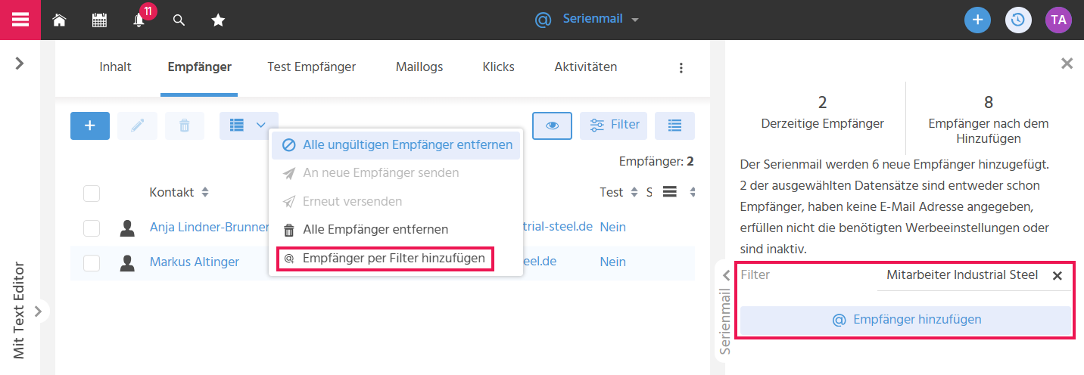This screenshot has height=375, width=1084.
Task: Select the Empfänger tab
Action: click(x=199, y=67)
